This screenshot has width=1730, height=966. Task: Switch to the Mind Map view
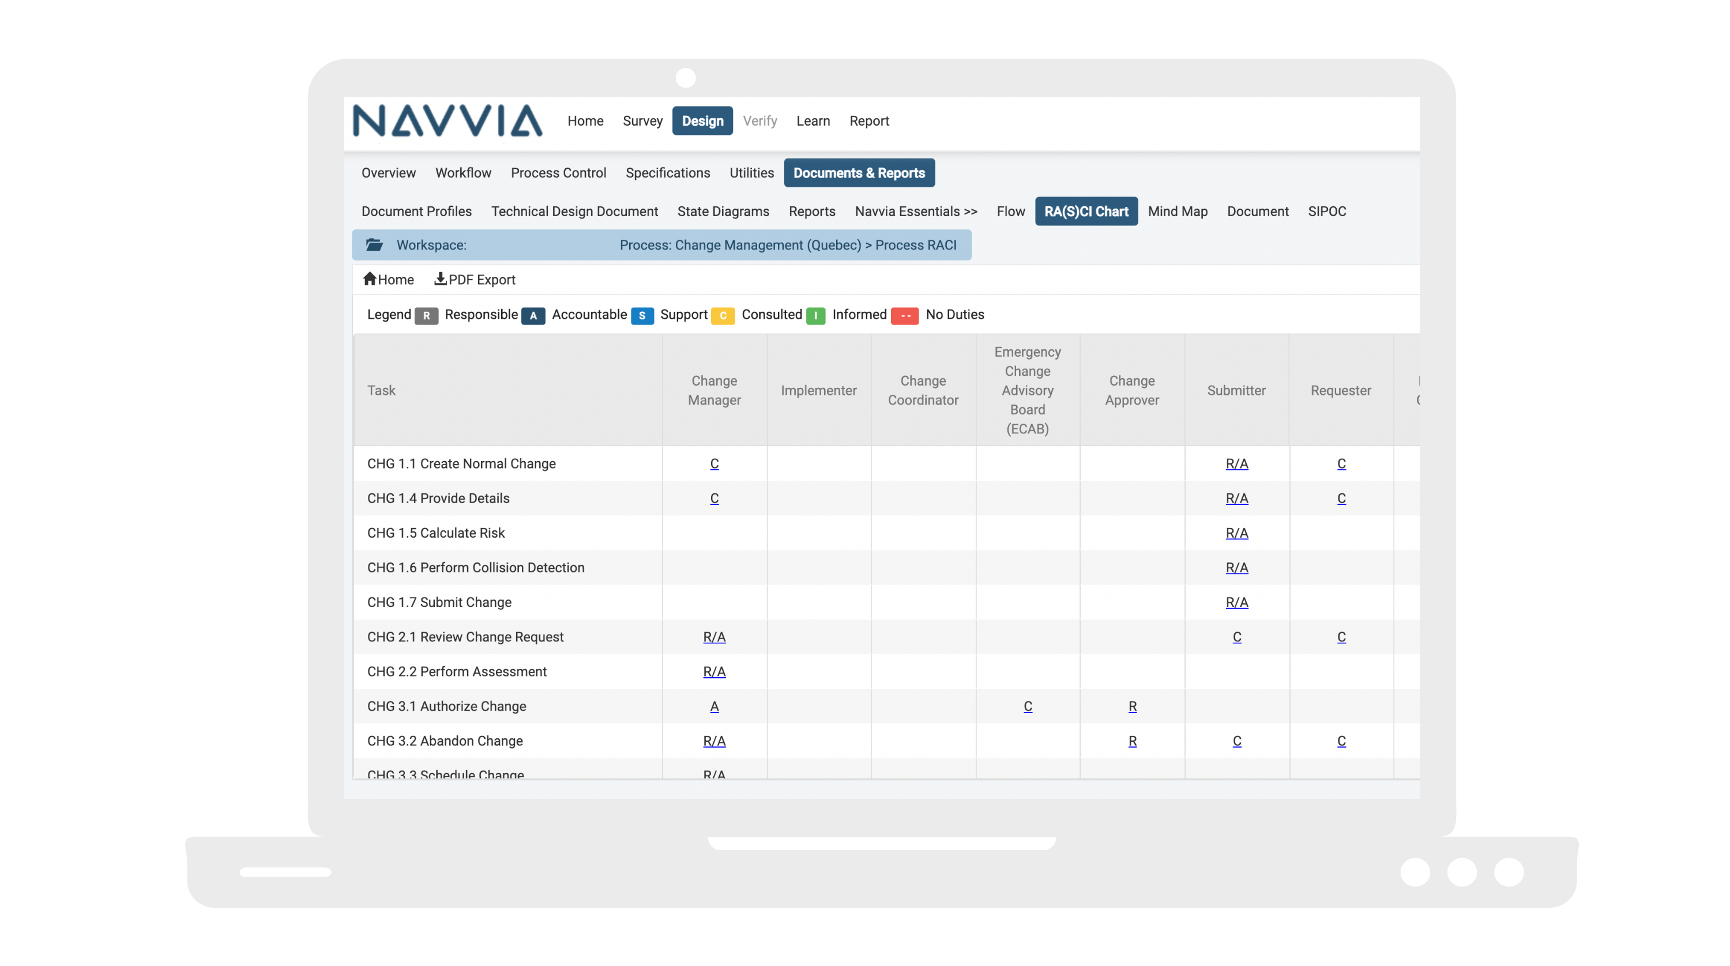1178,212
